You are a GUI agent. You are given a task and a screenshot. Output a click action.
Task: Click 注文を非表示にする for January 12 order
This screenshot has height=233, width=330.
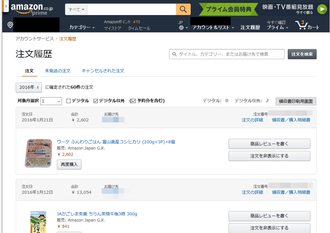click(x=269, y=228)
